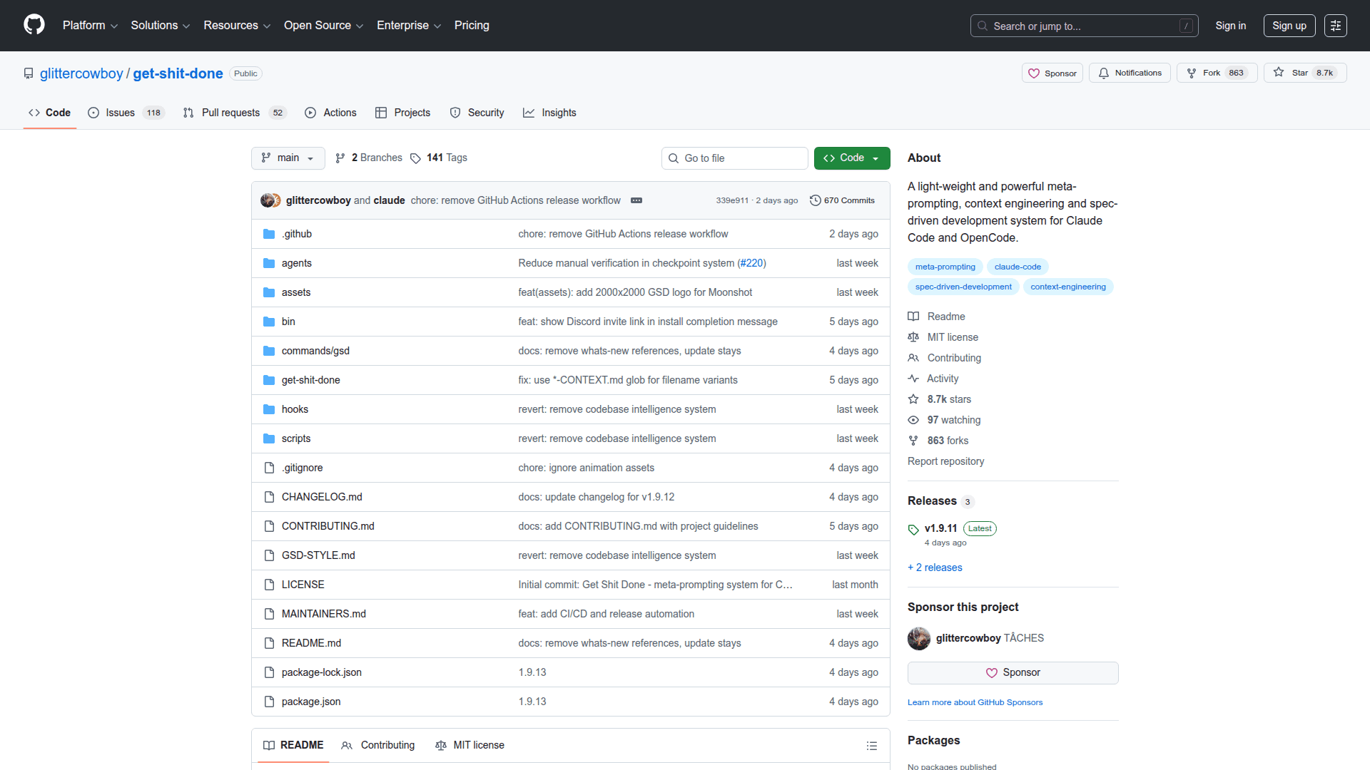The height and width of the screenshot is (770, 1370).
Task: Click the Fork repository icon
Action: (1192, 73)
